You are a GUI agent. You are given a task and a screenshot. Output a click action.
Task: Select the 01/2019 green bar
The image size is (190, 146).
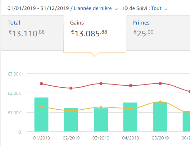click(x=41, y=115)
